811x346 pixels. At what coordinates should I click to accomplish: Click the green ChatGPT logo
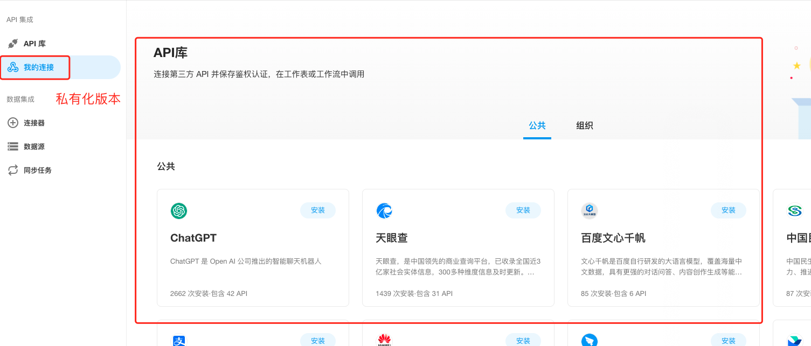pyautogui.click(x=179, y=211)
